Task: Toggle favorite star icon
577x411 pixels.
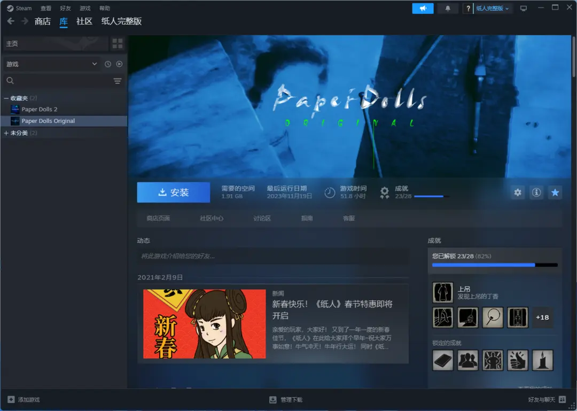Action: (x=555, y=192)
